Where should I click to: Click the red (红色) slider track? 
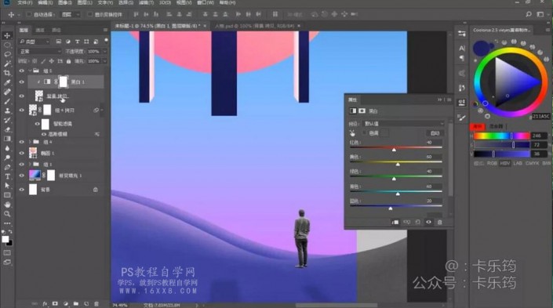click(395, 147)
